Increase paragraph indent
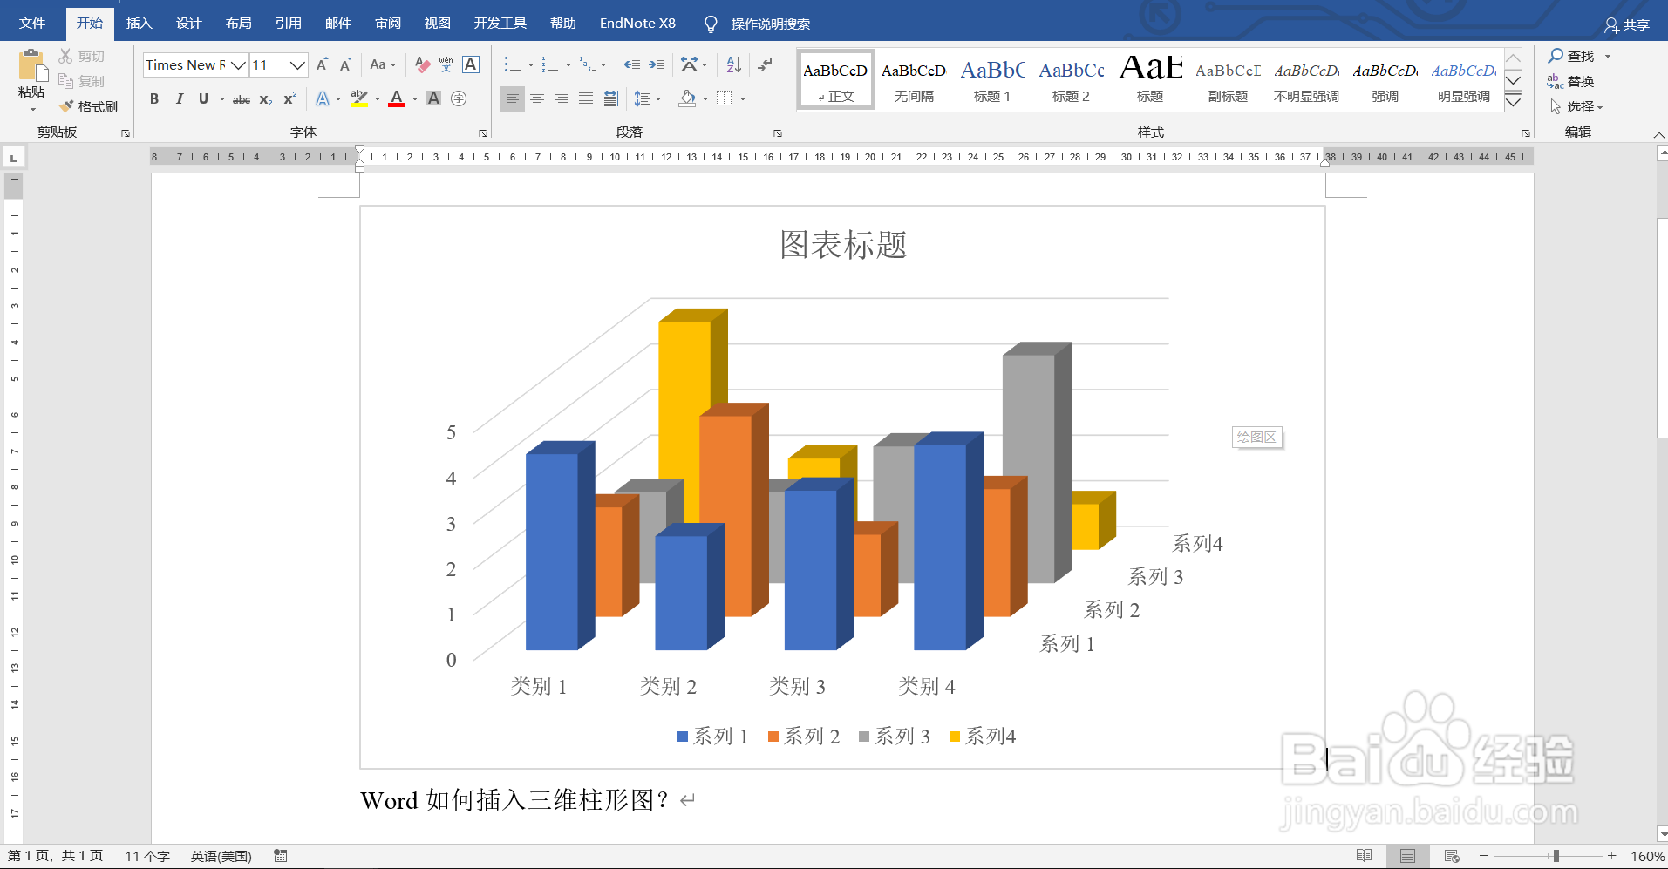Viewport: 1668px width, 869px height. (x=657, y=64)
